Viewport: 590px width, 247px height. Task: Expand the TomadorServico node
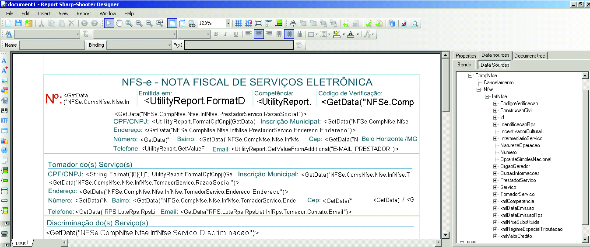click(x=495, y=194)
